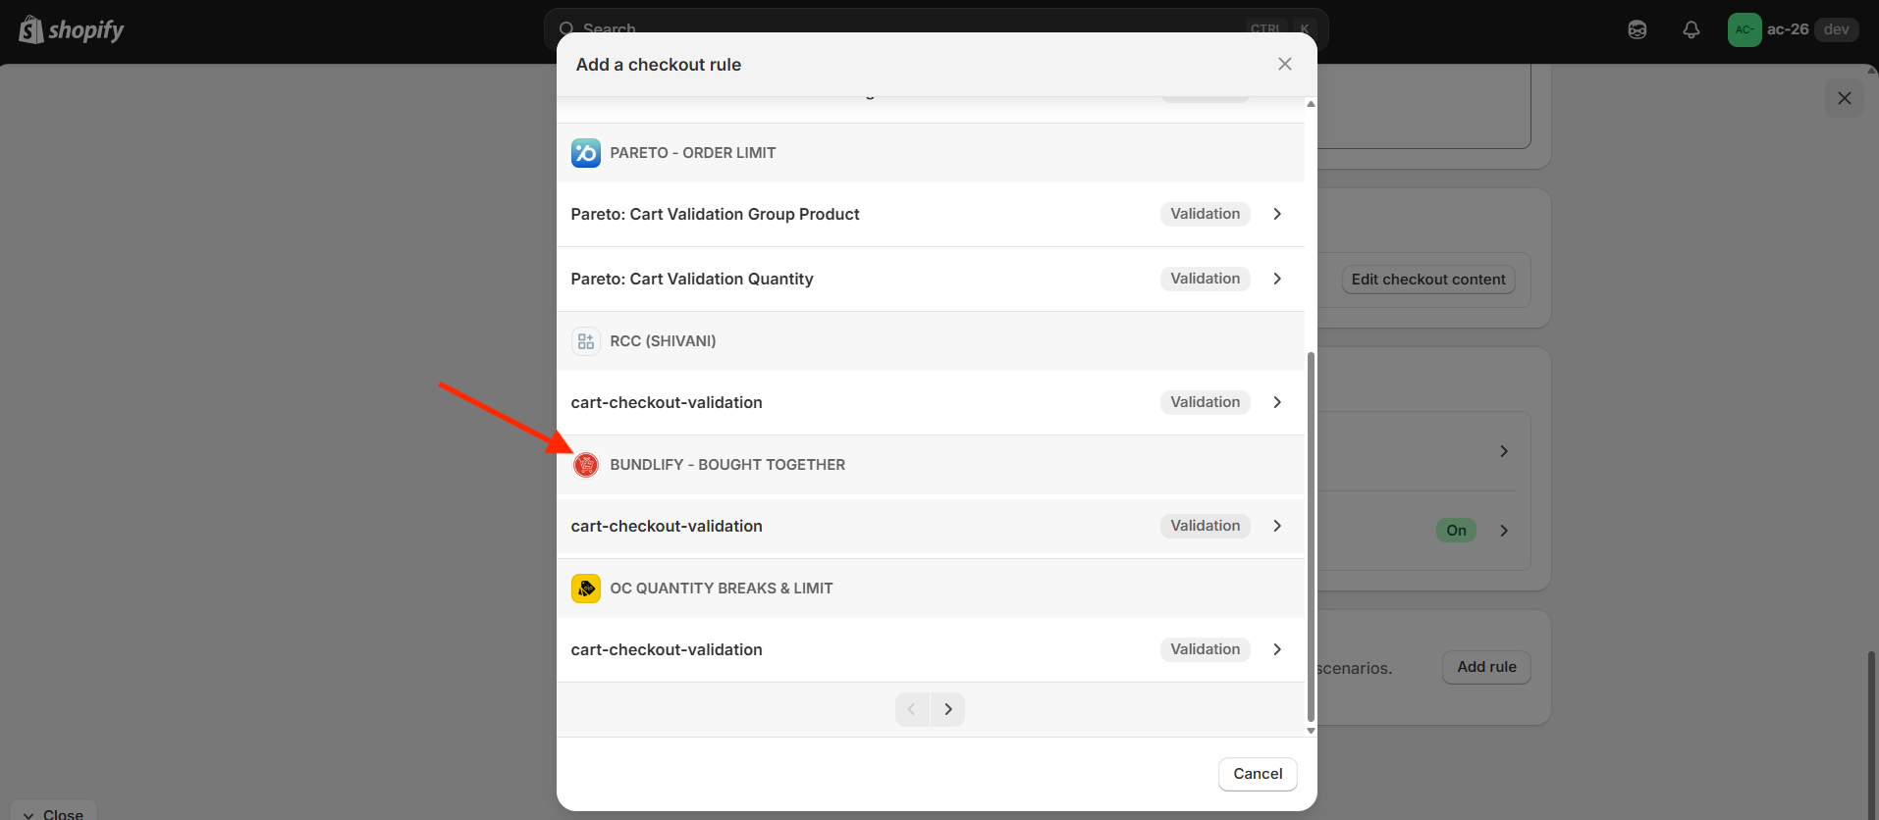Go to next page of rules
1879x820 pixels.
coord(947,709)
